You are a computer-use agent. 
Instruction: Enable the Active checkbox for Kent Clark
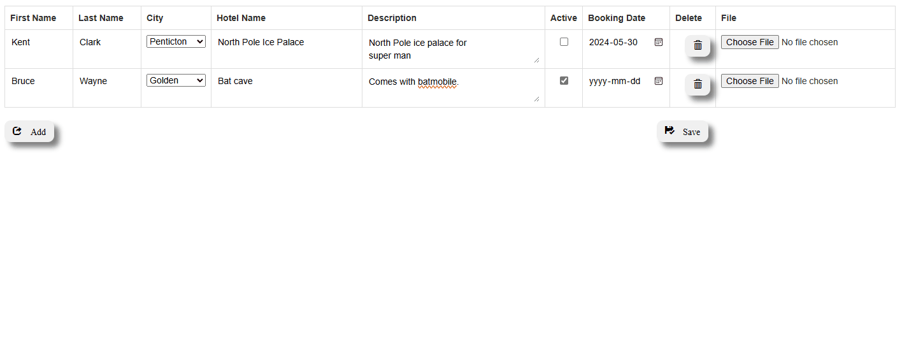click(564, 42)
